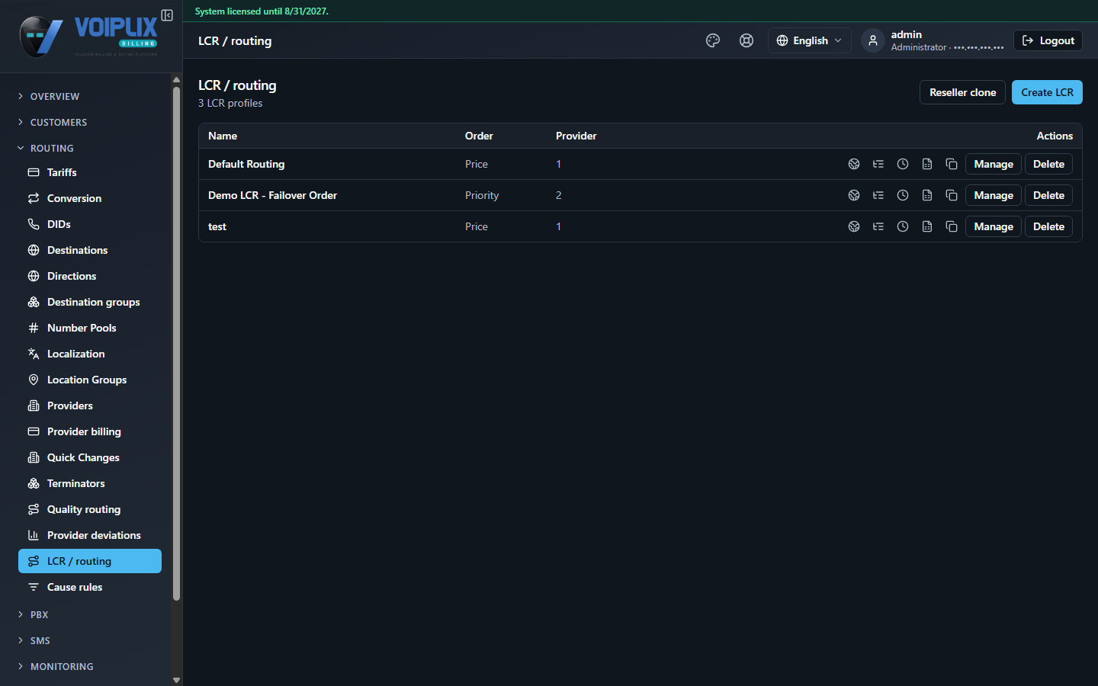Open Number Pools in the sidebar
This screenshot has width=1098, height=686.
[x=90, y=328]
